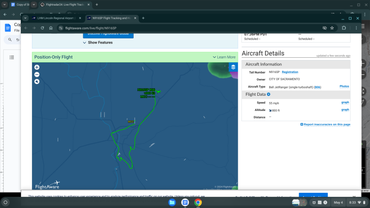
Task: Open the map layers menu
Action: coord(233,67)
